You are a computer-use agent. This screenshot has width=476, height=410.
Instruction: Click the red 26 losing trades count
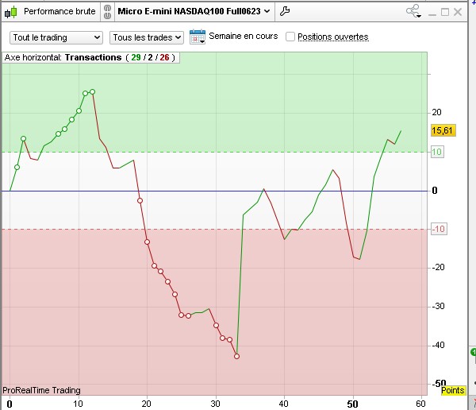pos(164,57)
